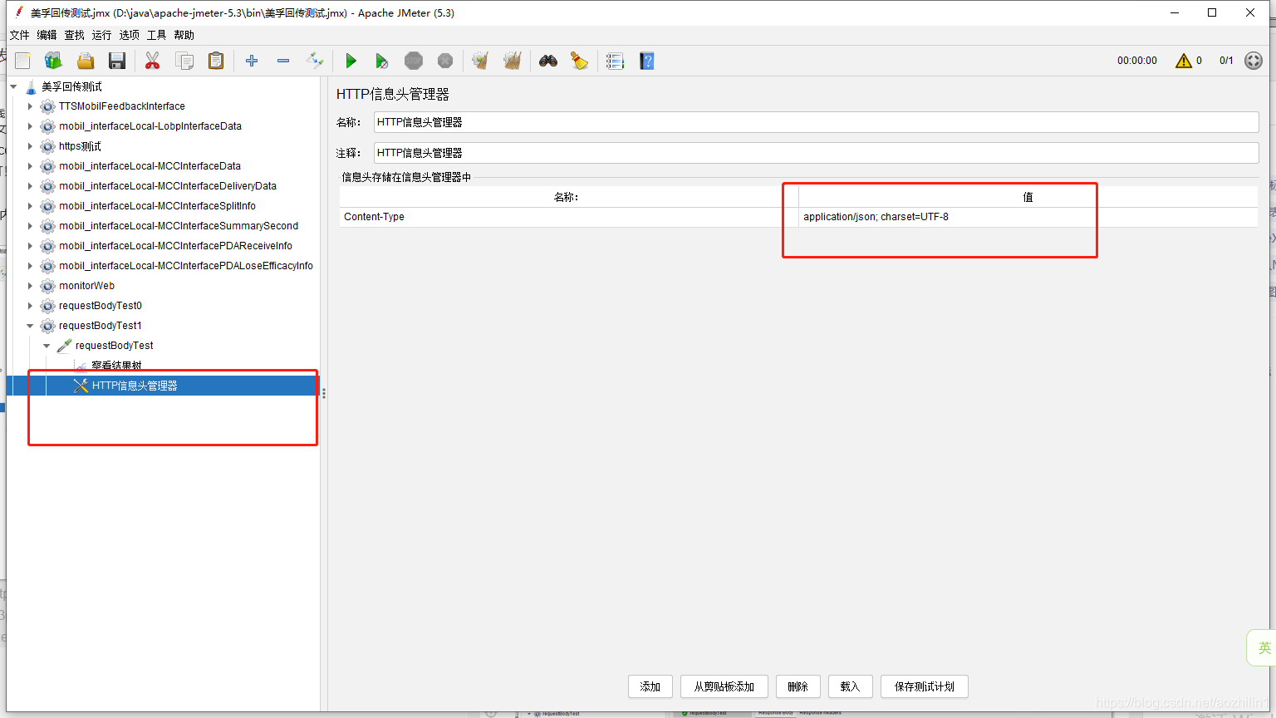Select the HTTP信息头管理器 tree item

[135, 386]
